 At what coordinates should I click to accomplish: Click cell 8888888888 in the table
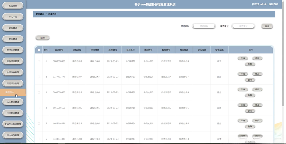[x=59, y=61]
